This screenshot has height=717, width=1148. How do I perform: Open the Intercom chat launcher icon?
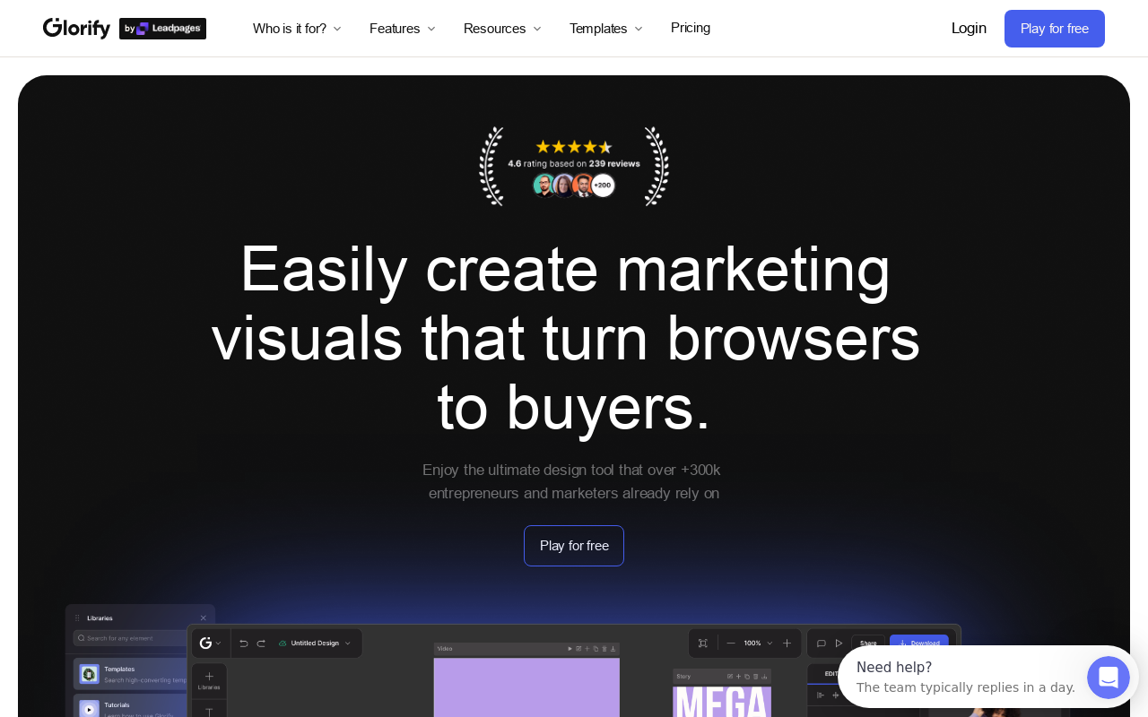(x=1109, y=678)
